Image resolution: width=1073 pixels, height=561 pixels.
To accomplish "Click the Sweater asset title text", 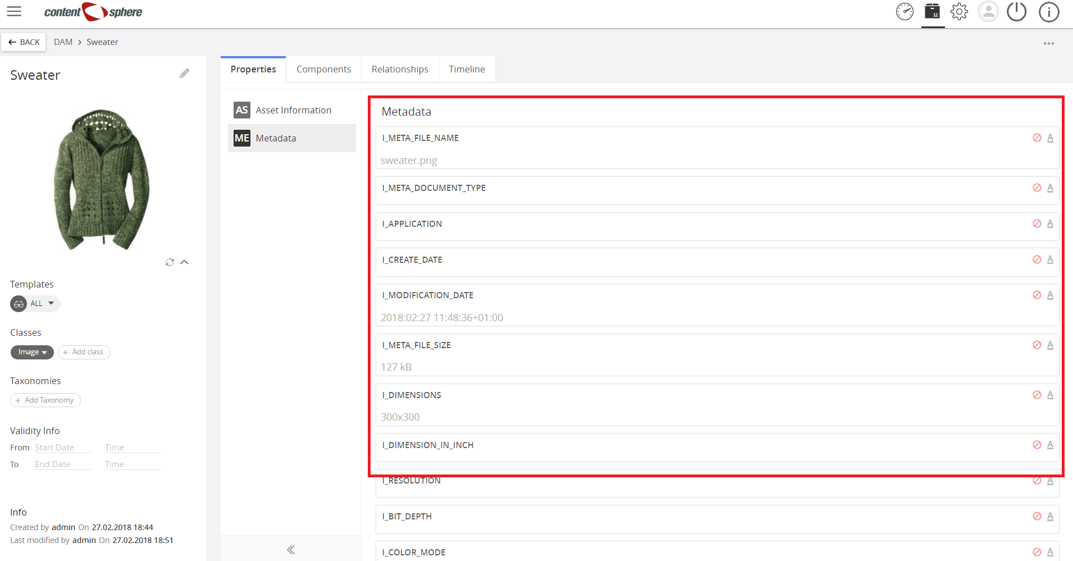I will (35, 75).
